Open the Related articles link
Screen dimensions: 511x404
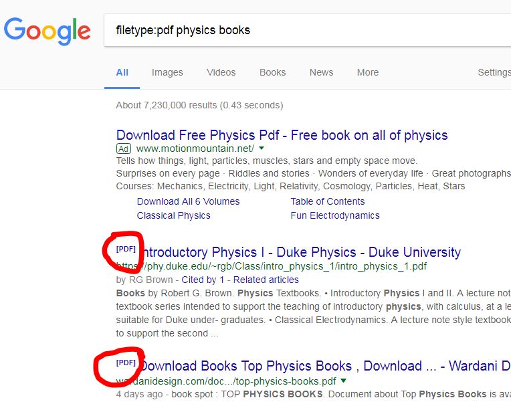pyautogui.click(x=266, y=280)
